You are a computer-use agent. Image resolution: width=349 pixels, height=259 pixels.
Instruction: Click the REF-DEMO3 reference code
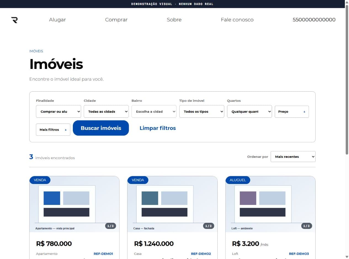click(x=299, y=254)
